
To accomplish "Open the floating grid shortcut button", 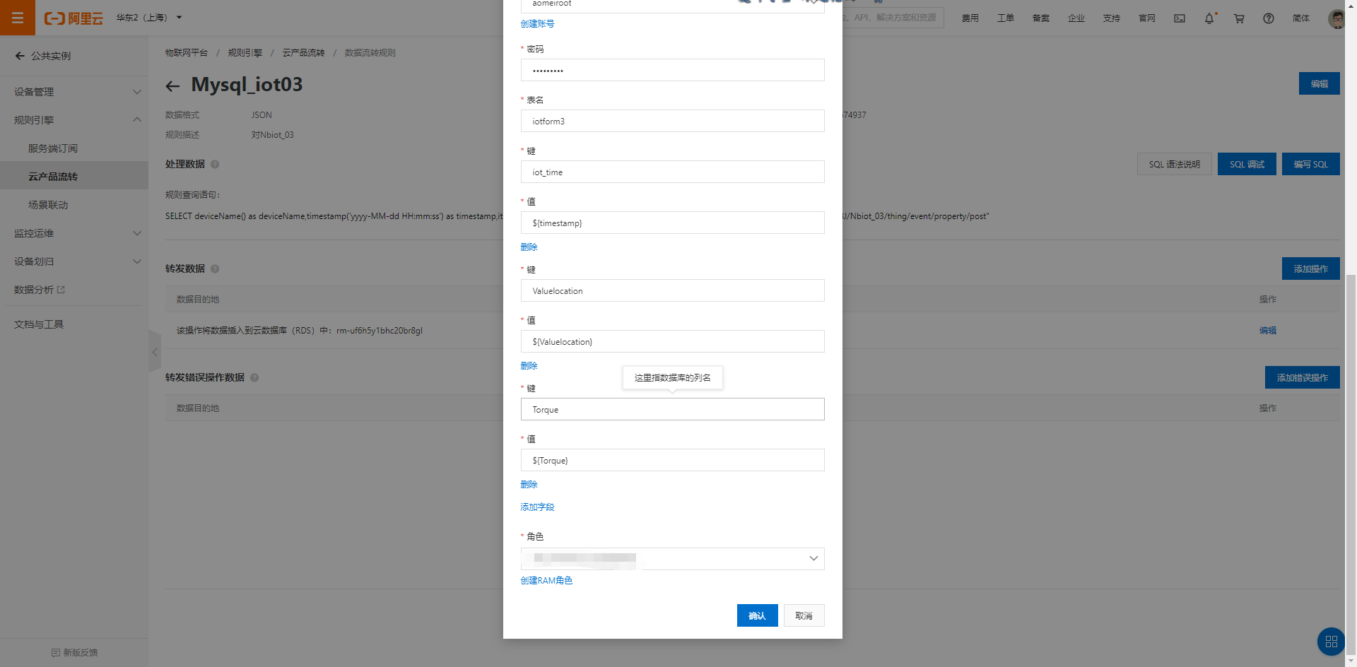I will coord(1331,642).
